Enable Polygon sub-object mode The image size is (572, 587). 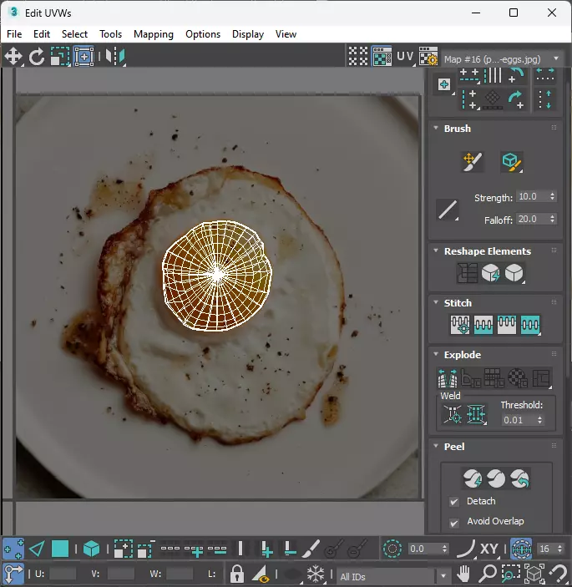click(60, 549)
